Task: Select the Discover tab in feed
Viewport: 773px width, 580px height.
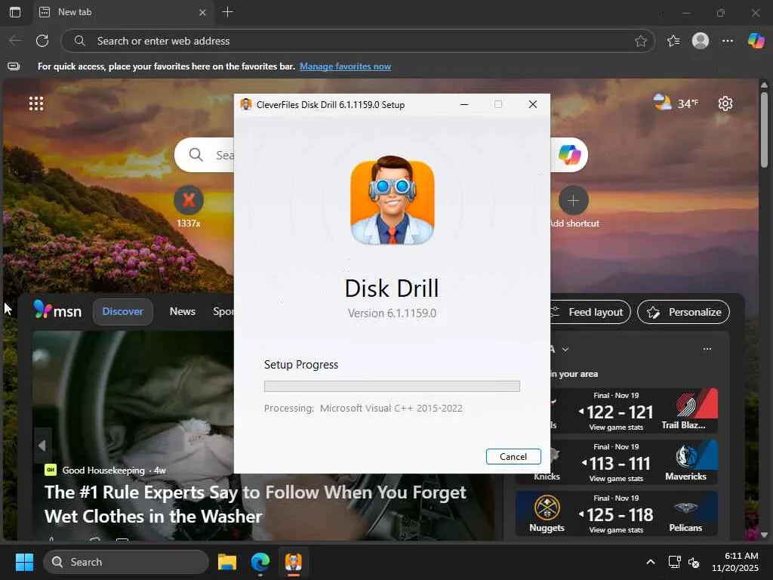Action: pyautogui.click(x=122, y=312)
